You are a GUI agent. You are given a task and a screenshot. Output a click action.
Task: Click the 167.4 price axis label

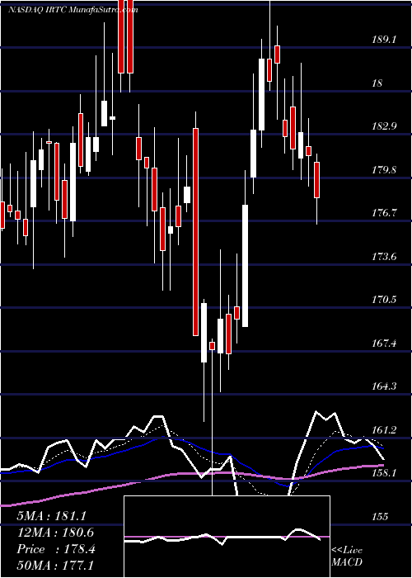click(384, 343)
